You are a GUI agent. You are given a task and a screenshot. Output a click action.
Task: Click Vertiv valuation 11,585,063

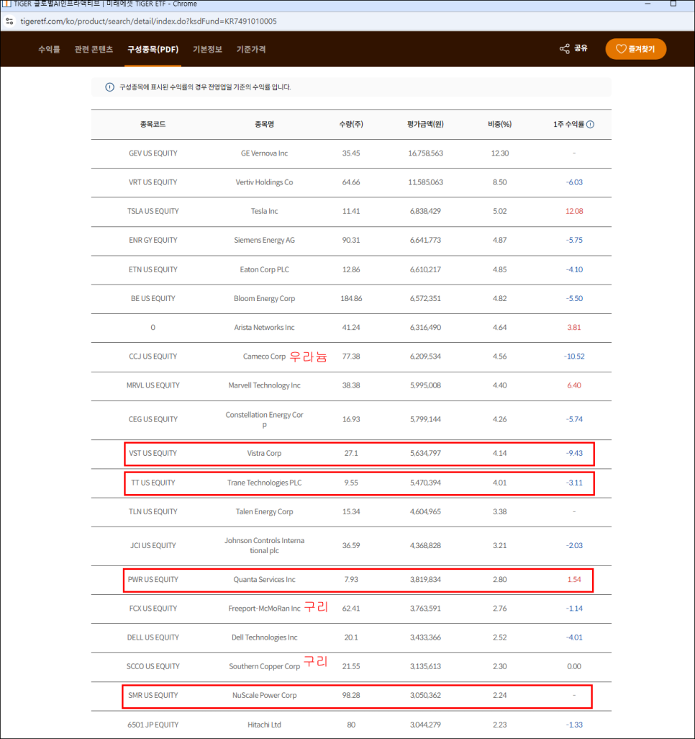(x=425, y=182)
